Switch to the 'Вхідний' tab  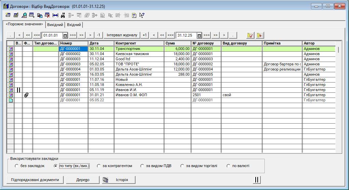coord(74,25)
